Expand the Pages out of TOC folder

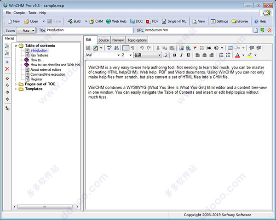tap(16, 84)
